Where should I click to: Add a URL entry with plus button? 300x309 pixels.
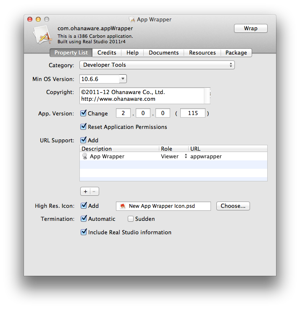85,191
